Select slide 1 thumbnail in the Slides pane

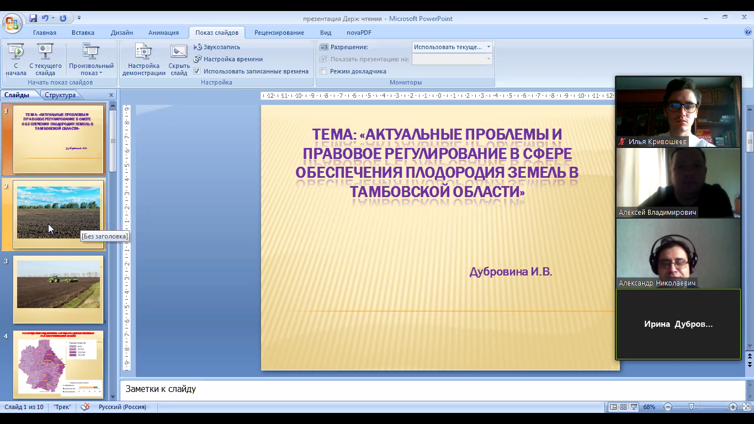point(58,139)
